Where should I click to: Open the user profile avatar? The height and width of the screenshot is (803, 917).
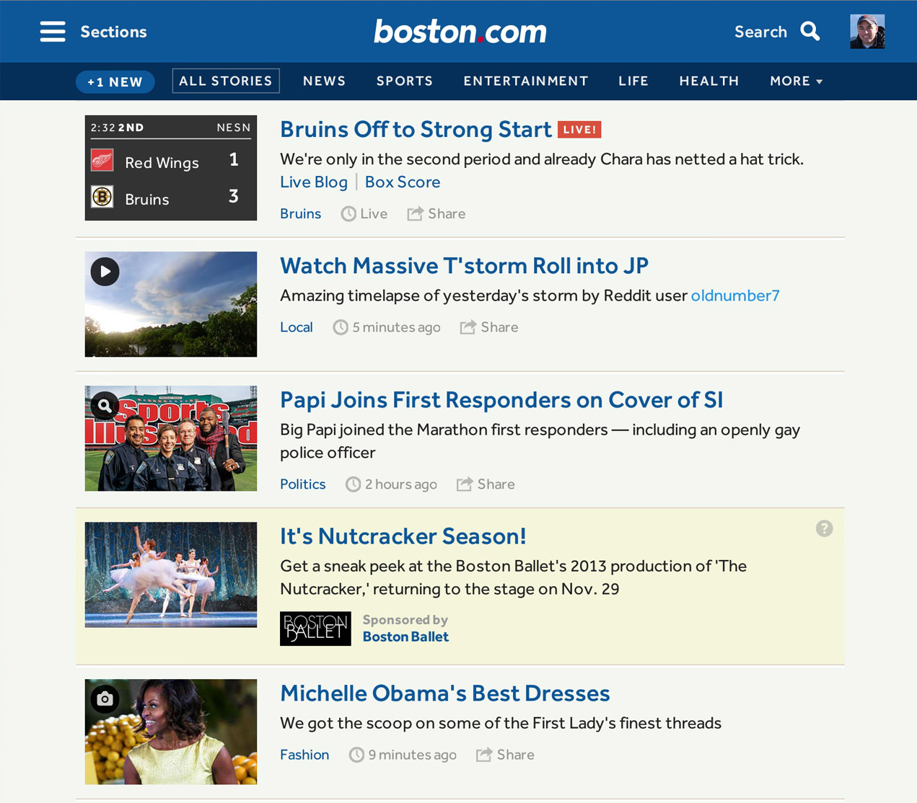click(867, 32)
